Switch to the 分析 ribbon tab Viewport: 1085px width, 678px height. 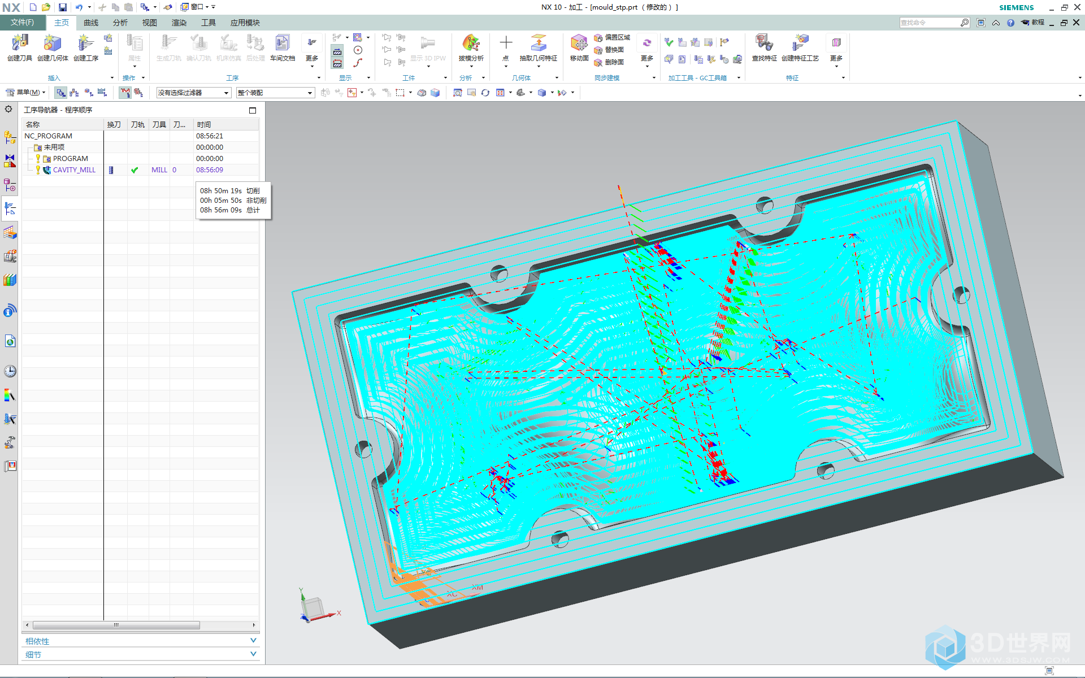[x=120, y=23]
